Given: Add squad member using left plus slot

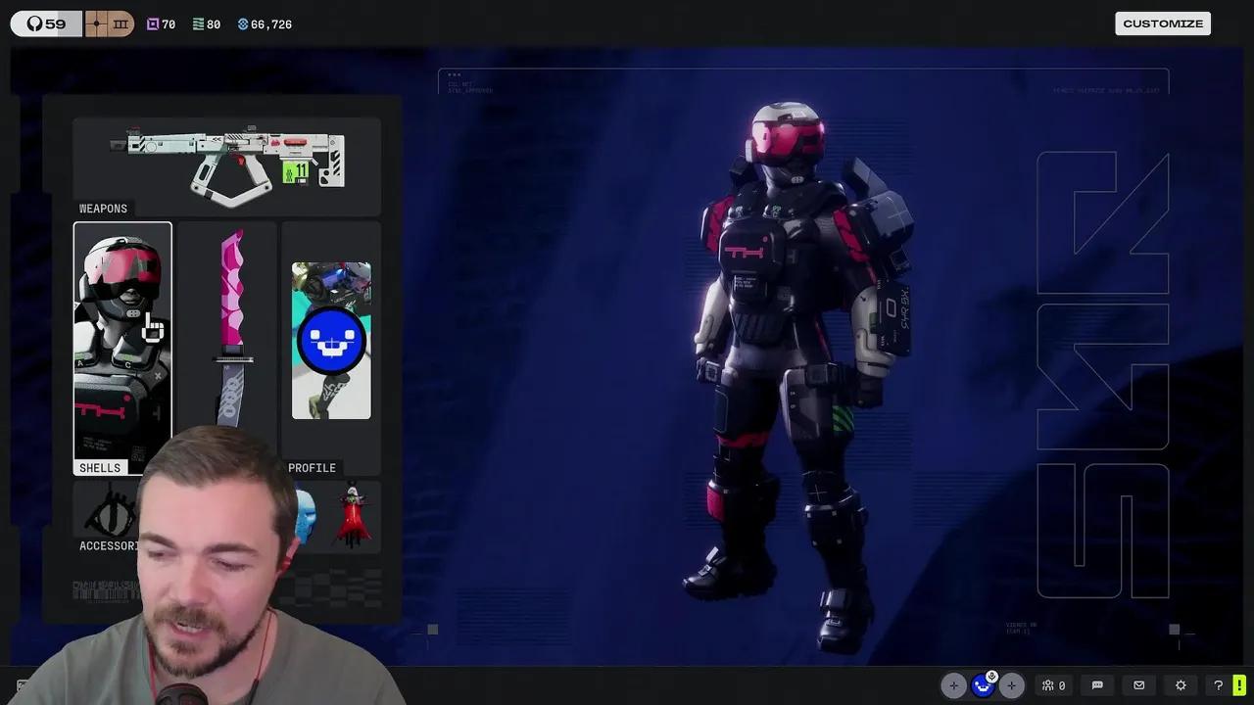Looking at the screenshot, I should pyautogui.click(x=953, y=685).
